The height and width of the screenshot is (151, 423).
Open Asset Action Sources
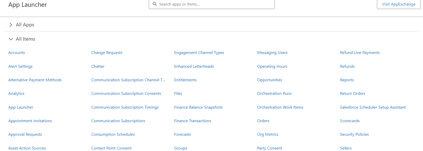pos(27,148)
